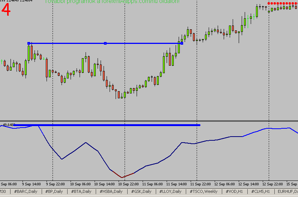Screen dimensions: 298x197
Task: Click the 49.6482 indicator value label
Action: [x=9, y=125]
